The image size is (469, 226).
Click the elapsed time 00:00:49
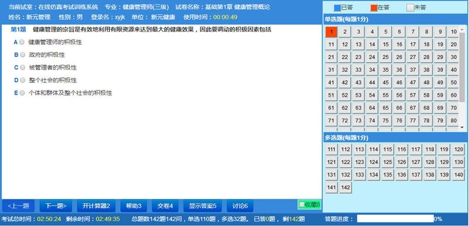[225, 18]
